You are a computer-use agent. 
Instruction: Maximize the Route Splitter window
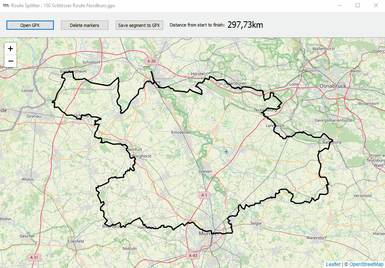358,5
